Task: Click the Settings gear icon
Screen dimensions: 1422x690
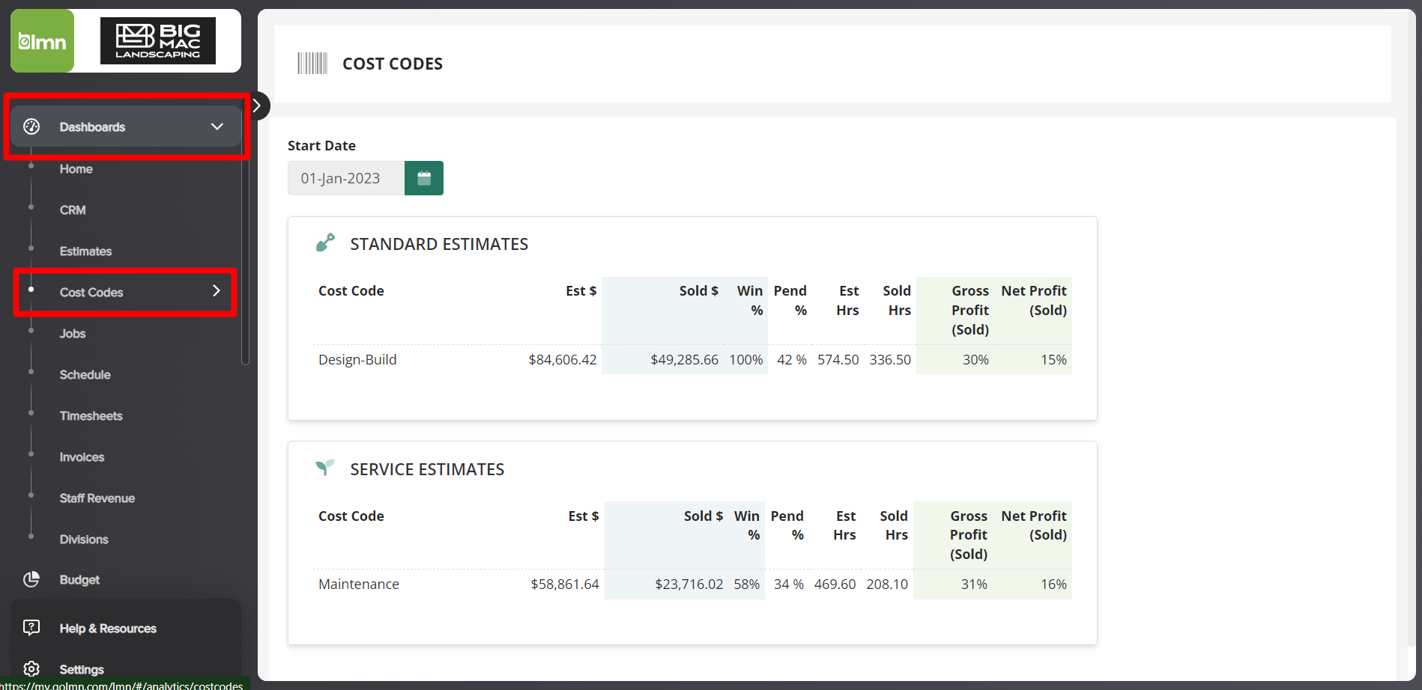Action: 31,669
